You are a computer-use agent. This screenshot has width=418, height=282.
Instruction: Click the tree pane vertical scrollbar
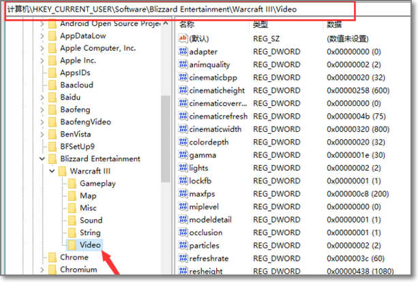pyautogui.click(x=165, y=137)
